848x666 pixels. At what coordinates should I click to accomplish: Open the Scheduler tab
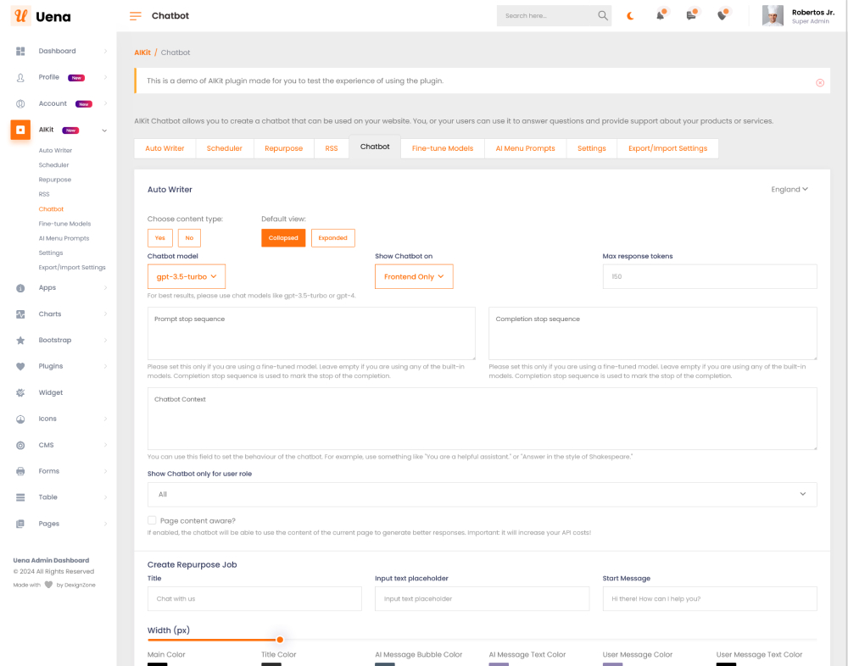coord(224,148)
